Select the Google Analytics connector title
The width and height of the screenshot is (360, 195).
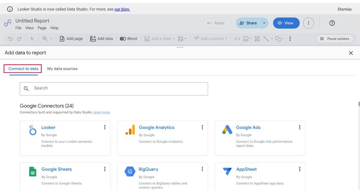click(157, 127)
